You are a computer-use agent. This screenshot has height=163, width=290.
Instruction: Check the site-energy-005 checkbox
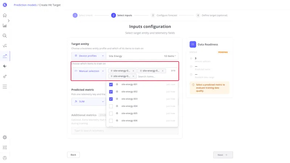(111, 113)
